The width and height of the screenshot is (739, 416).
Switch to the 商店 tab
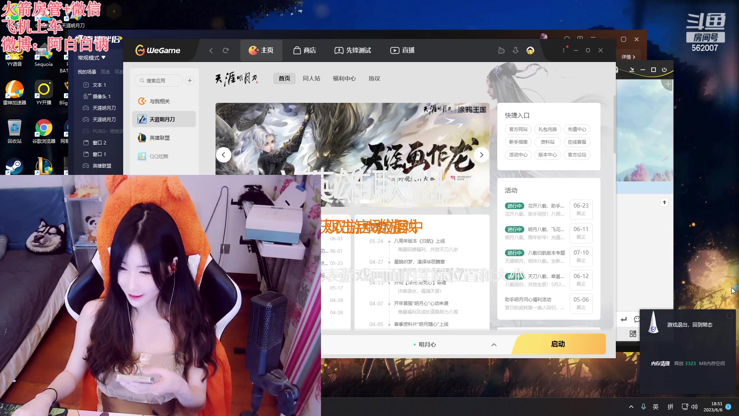point(304,50)
